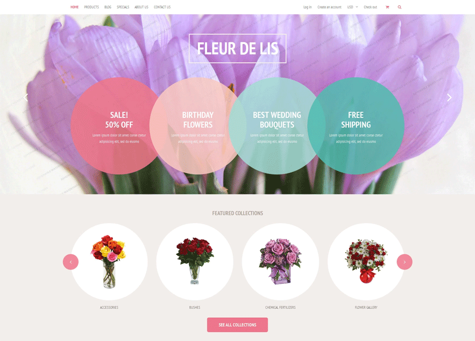Select the Free Shipping circle banner
475x341 pixels.
click(x=356, y=126)
